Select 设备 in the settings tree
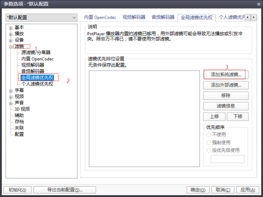Screen dimensions: 263x197 19,40
